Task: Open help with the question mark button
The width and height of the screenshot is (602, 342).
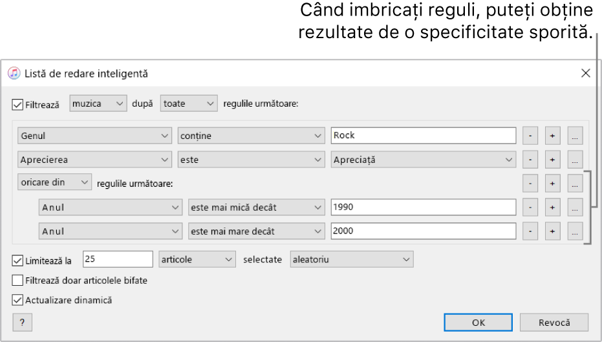Action: (22, 323)
